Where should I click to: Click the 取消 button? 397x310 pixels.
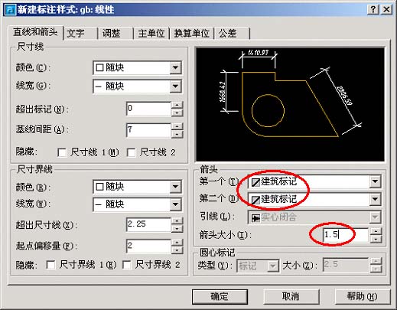(x=291, y=296)
